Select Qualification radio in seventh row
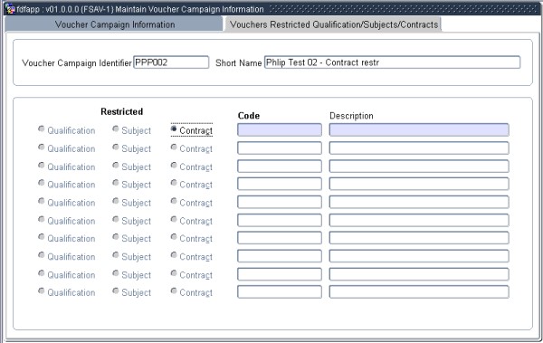The width and height of the screenshot is (543, 343). tap(42, 236)
